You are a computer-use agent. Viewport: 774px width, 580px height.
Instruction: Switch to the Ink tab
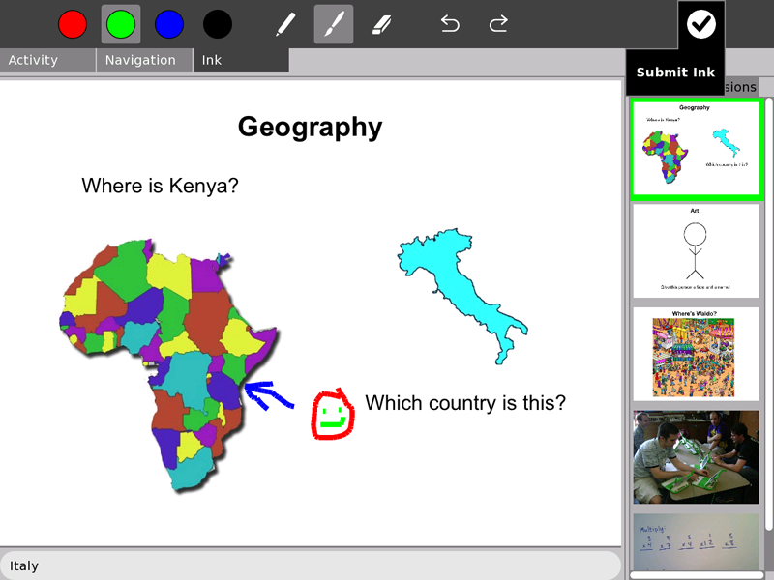(x=241, y=60)
